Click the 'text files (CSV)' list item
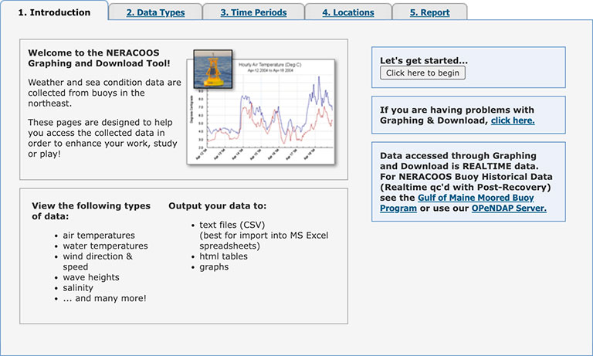 coord(263,236)
